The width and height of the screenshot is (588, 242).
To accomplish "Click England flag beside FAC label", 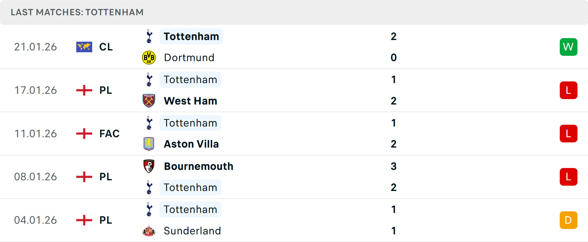I will point(84,134).
